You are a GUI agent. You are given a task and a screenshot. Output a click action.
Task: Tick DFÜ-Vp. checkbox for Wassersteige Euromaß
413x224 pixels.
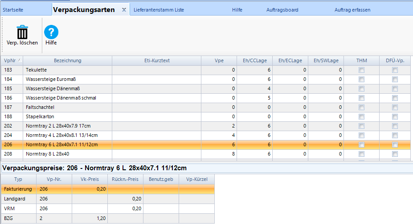click(395, 79)
